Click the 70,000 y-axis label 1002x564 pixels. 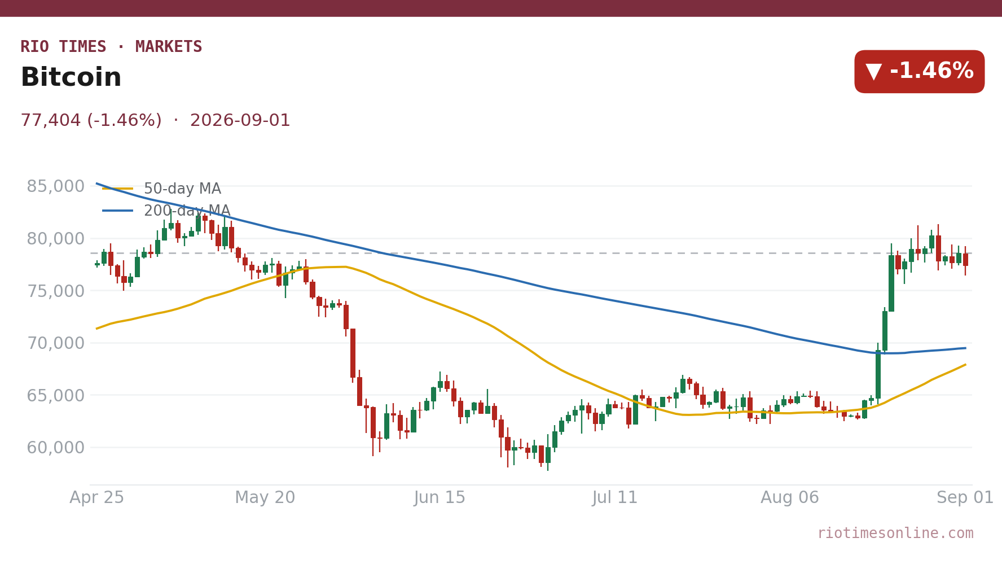[55, 343]
